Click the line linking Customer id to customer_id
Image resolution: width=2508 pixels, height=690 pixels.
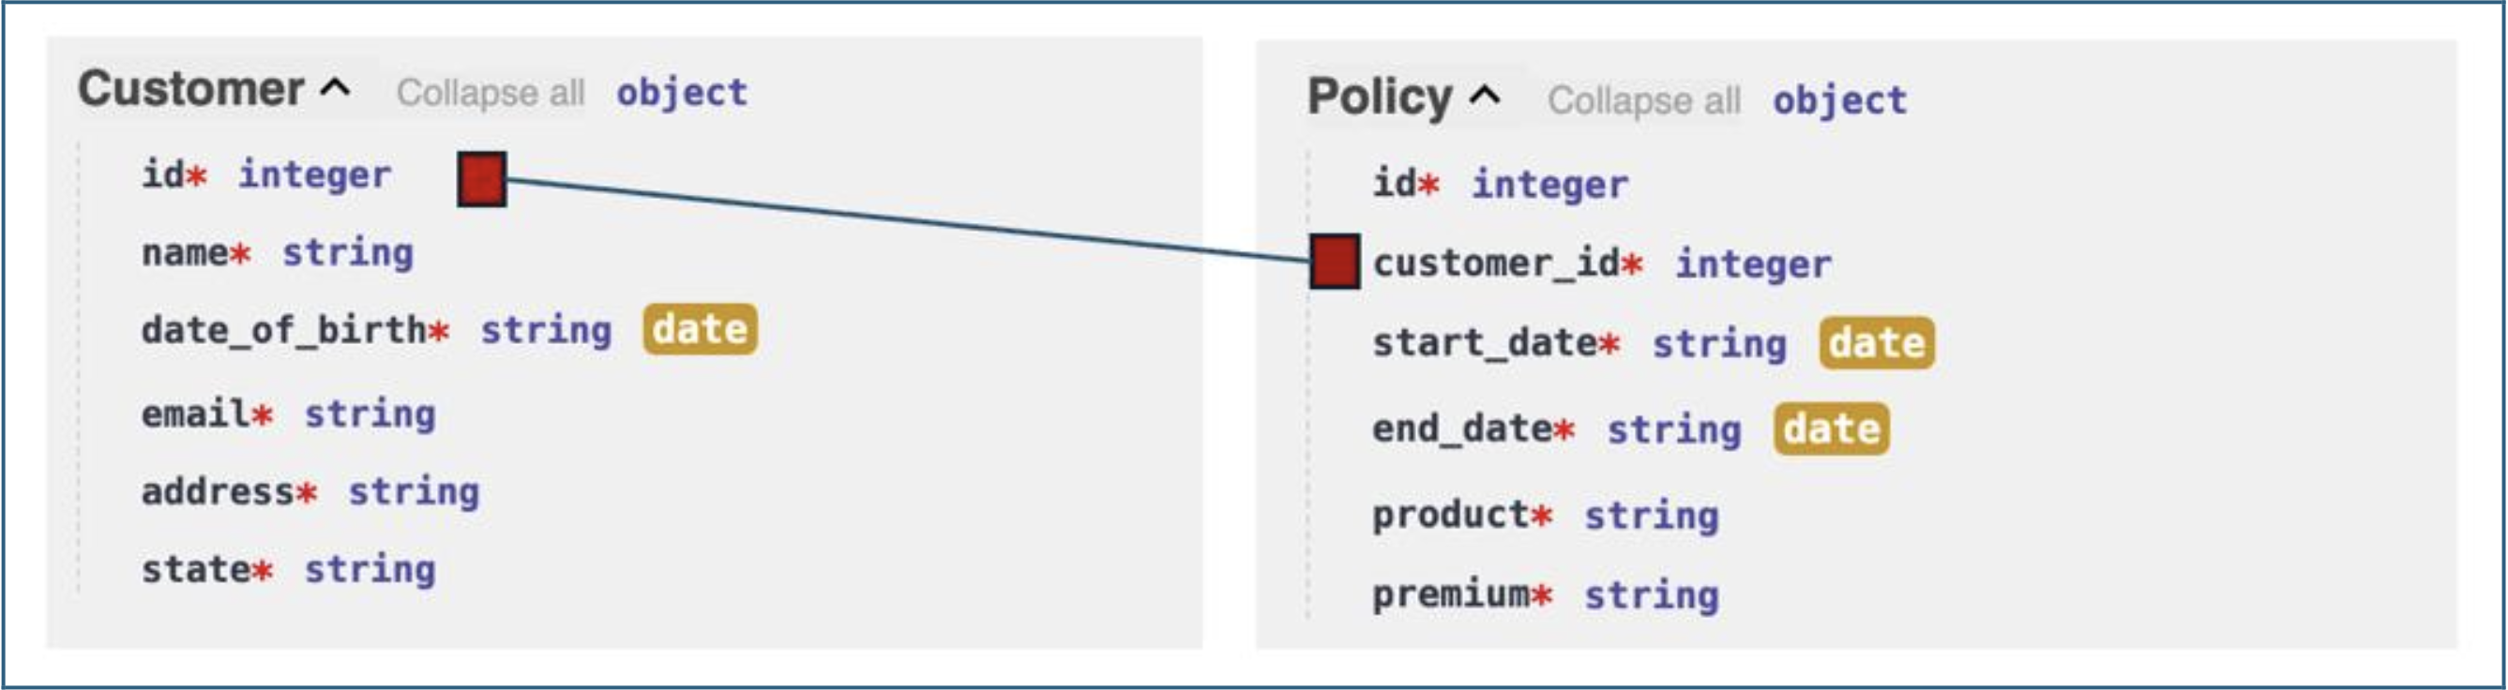(908, 220)
